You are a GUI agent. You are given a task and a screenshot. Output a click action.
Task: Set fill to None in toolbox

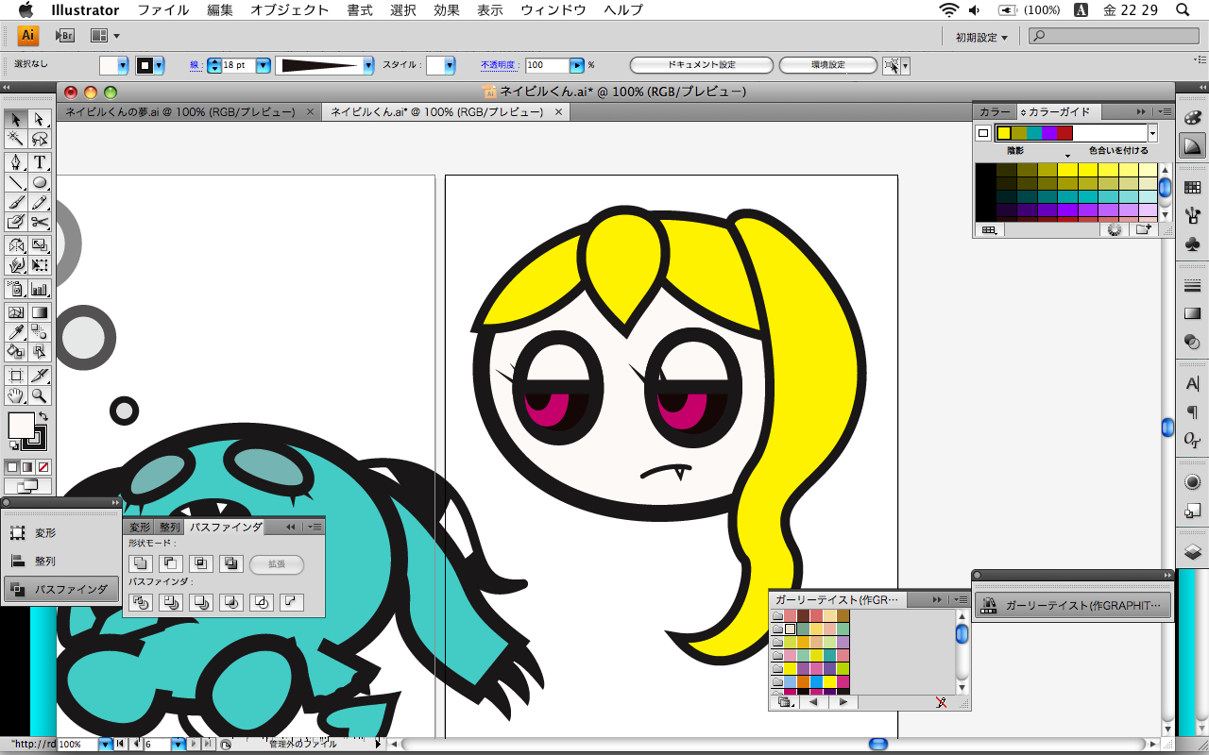(43, 467)
